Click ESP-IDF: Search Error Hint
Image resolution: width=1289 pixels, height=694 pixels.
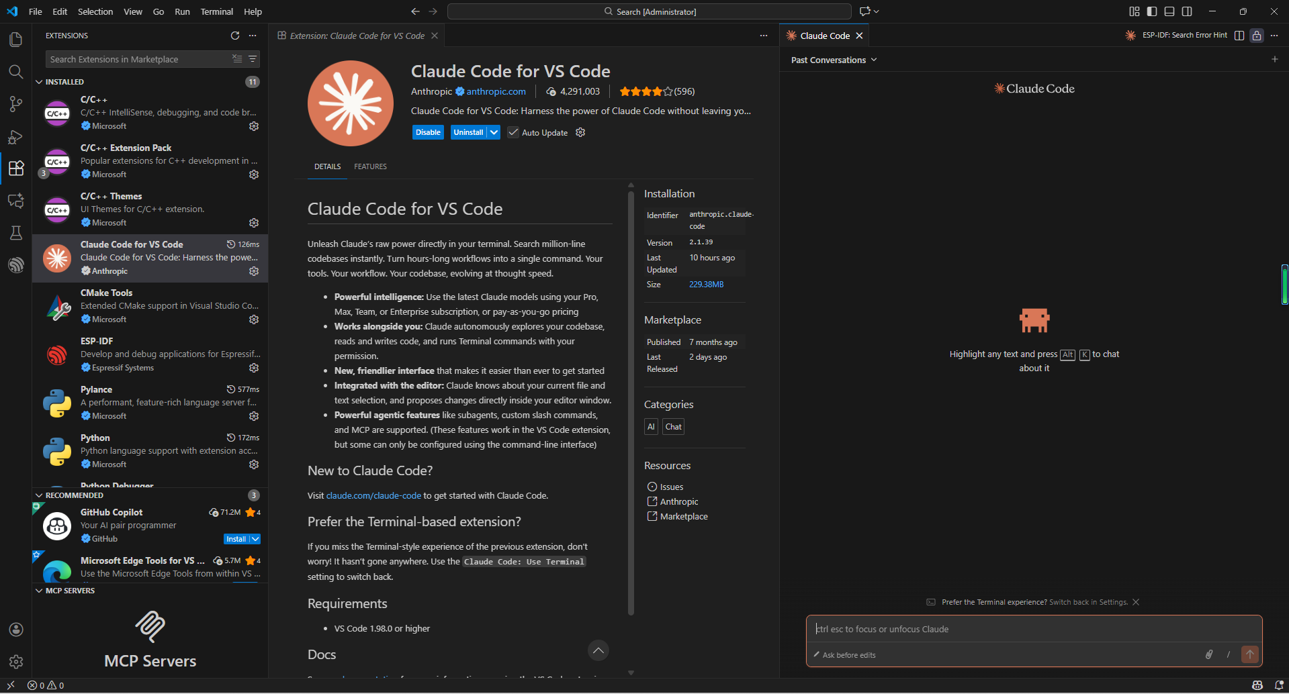(1184, 36)
